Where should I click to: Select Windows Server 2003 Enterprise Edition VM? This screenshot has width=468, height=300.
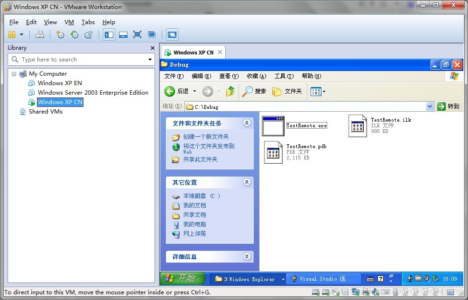click(93, 93)
